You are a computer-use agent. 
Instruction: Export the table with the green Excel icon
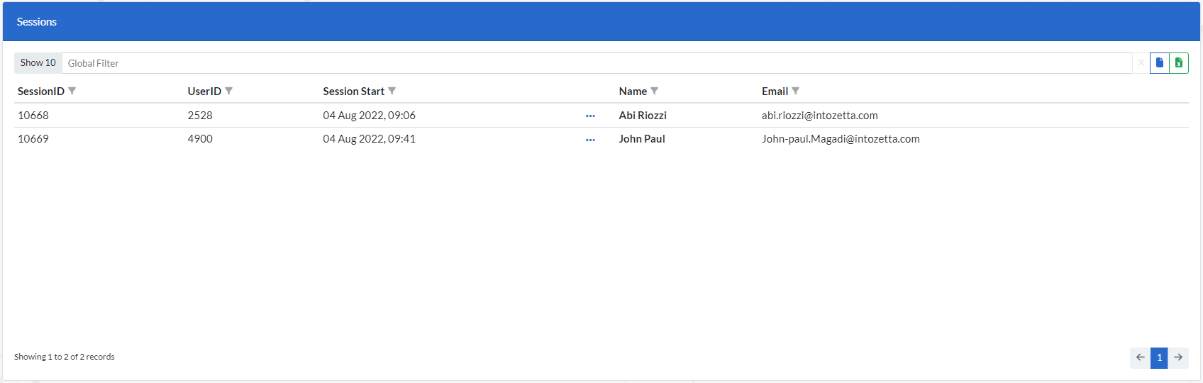[1179, 63]
